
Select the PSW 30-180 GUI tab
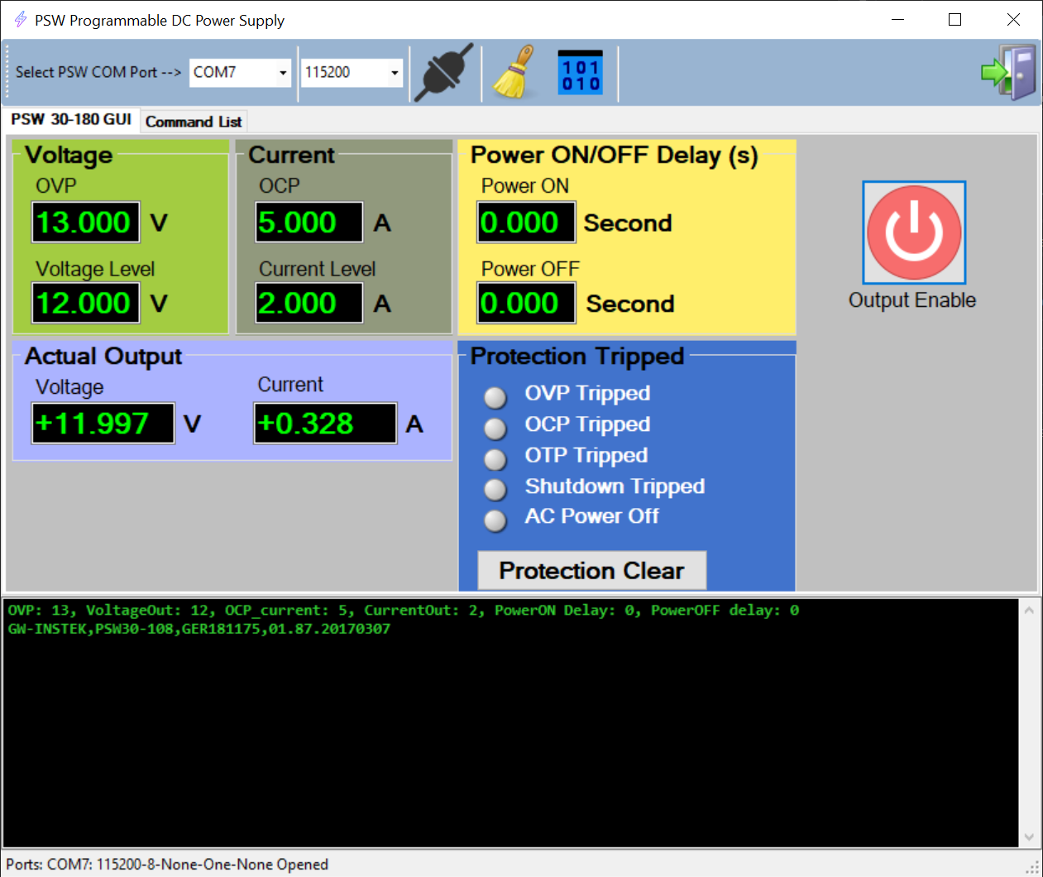tap(71, 119)
